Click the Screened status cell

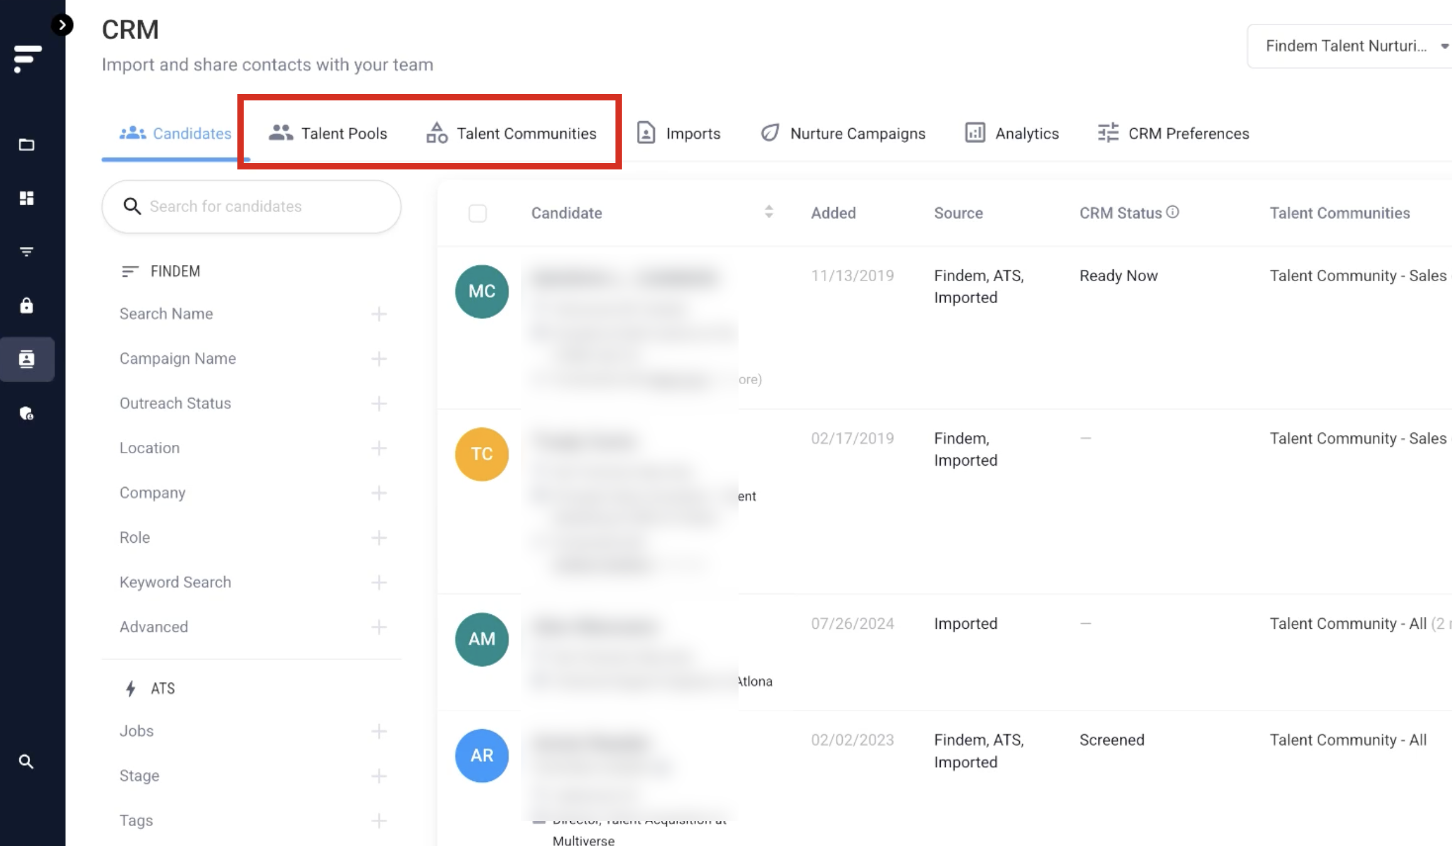[x=1112, y=740]
